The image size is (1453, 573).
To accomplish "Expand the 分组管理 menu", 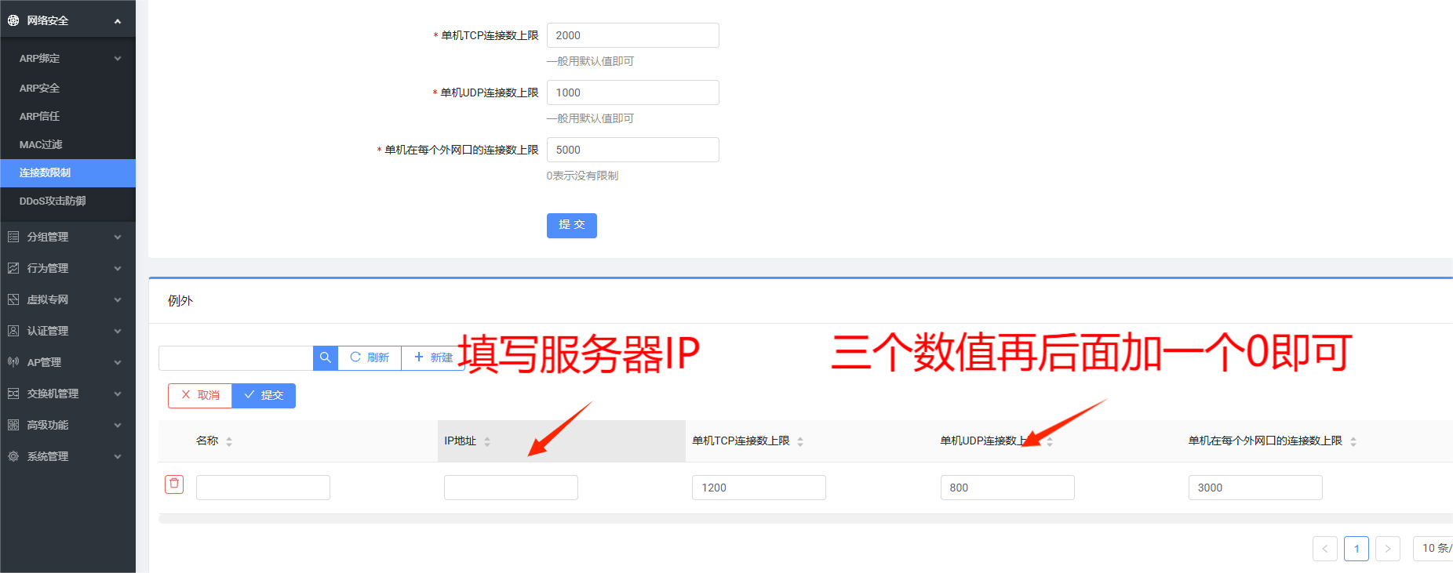I will (67, 237).
